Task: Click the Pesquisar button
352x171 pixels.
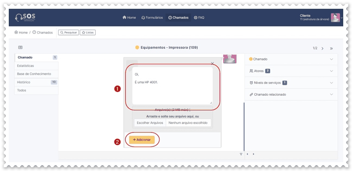Action: [69, 32]
